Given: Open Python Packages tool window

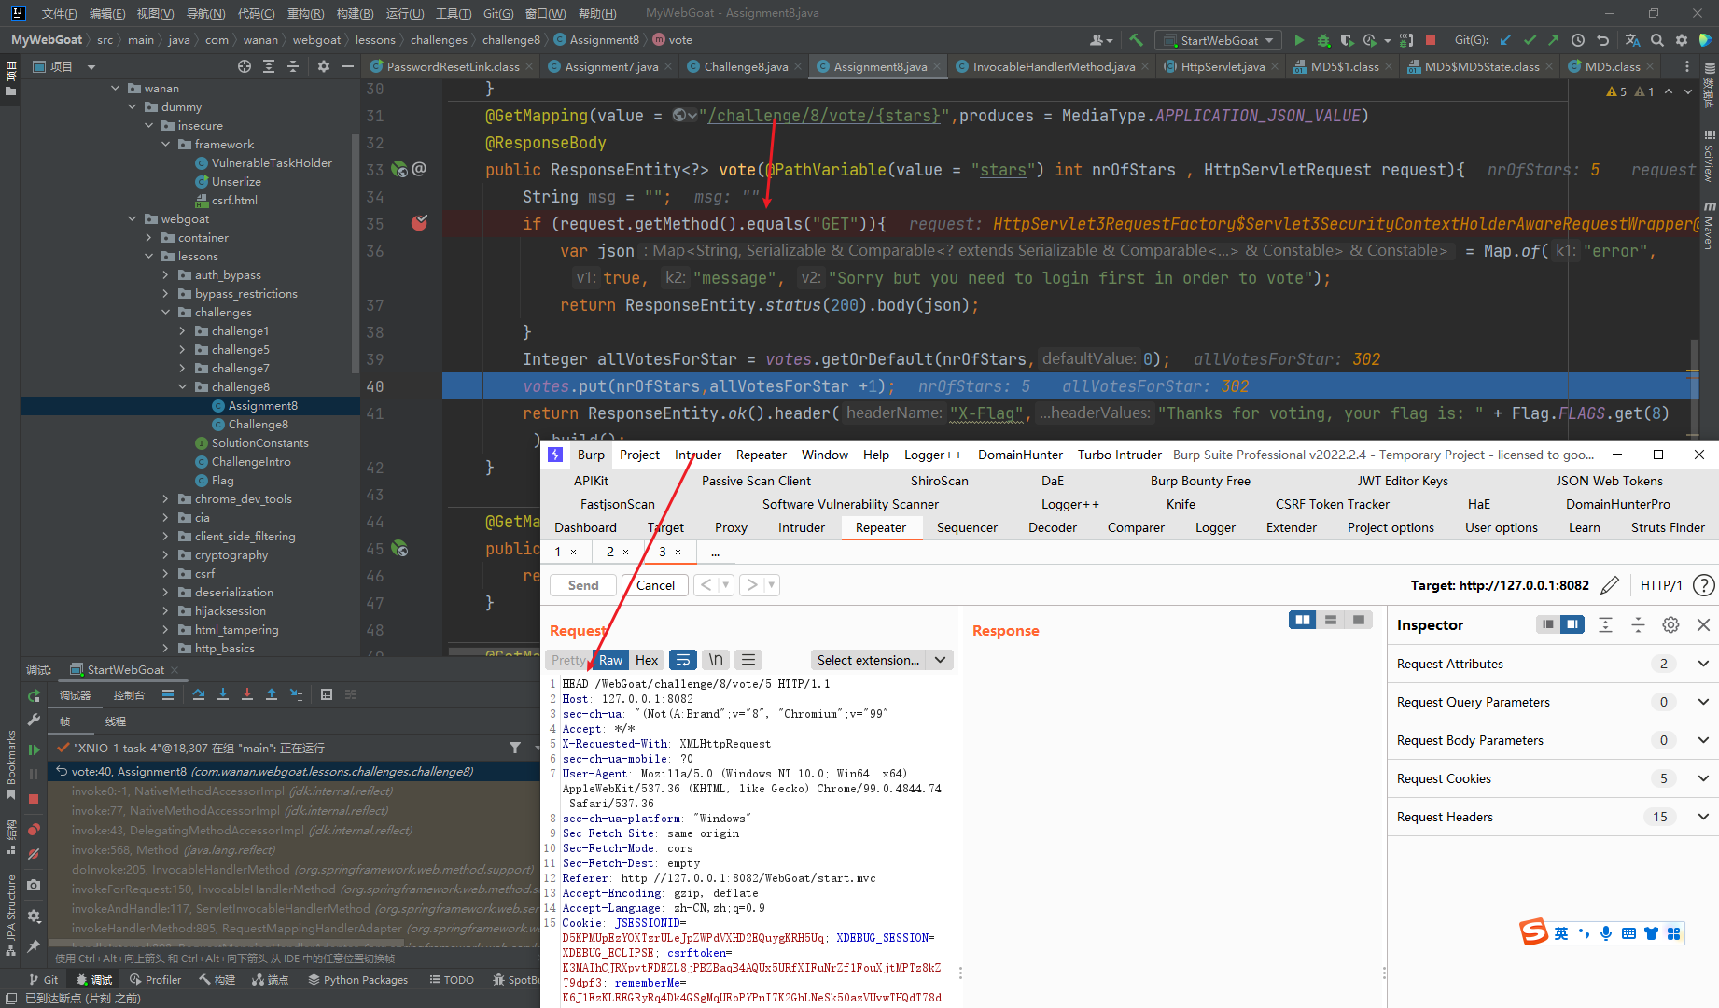Looking at the screenshot, I should point(357,980).
